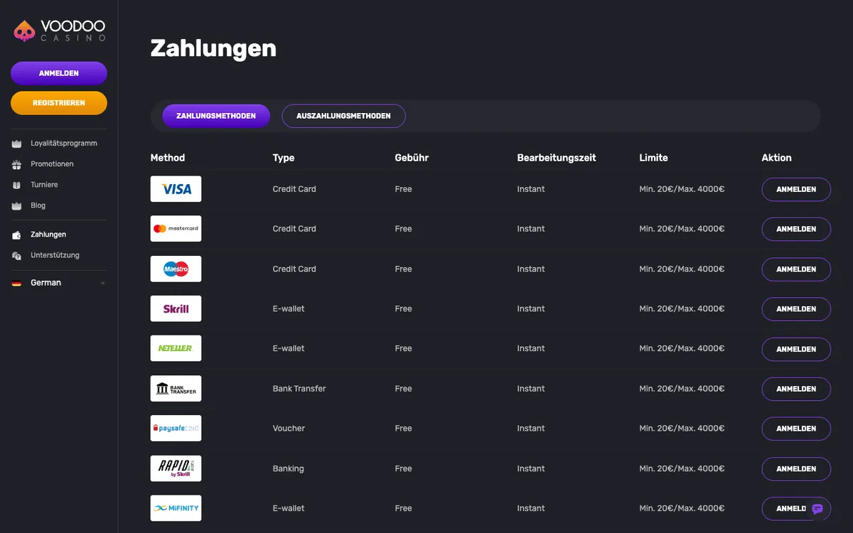
Task: Click the Aktion column header
Action: click(777, 158)
